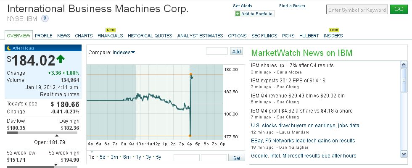This screenshot has width=412, height=168.
Task: Click the 52 week range slider bar
Action: pyautogui.click(x=42, y=166)
